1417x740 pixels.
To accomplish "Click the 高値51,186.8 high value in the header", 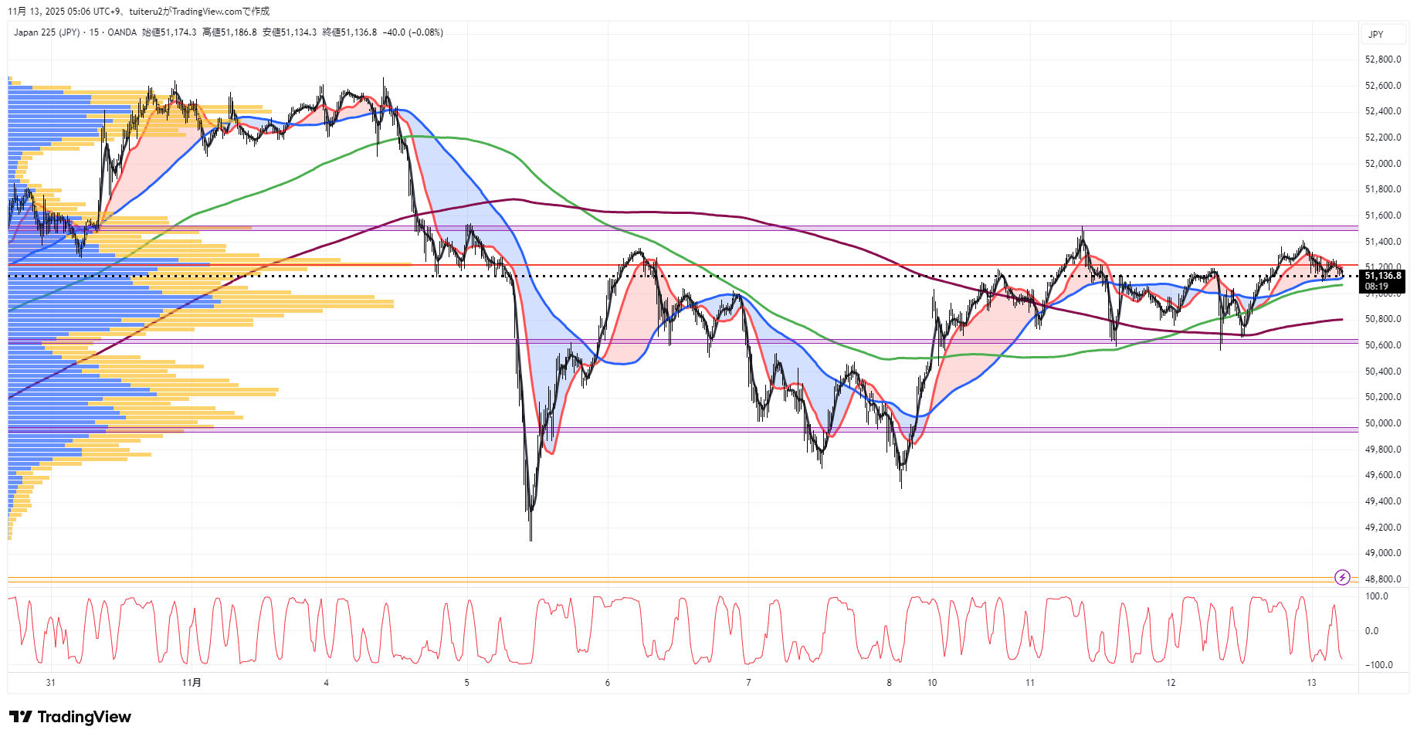I will pos(229,32).
